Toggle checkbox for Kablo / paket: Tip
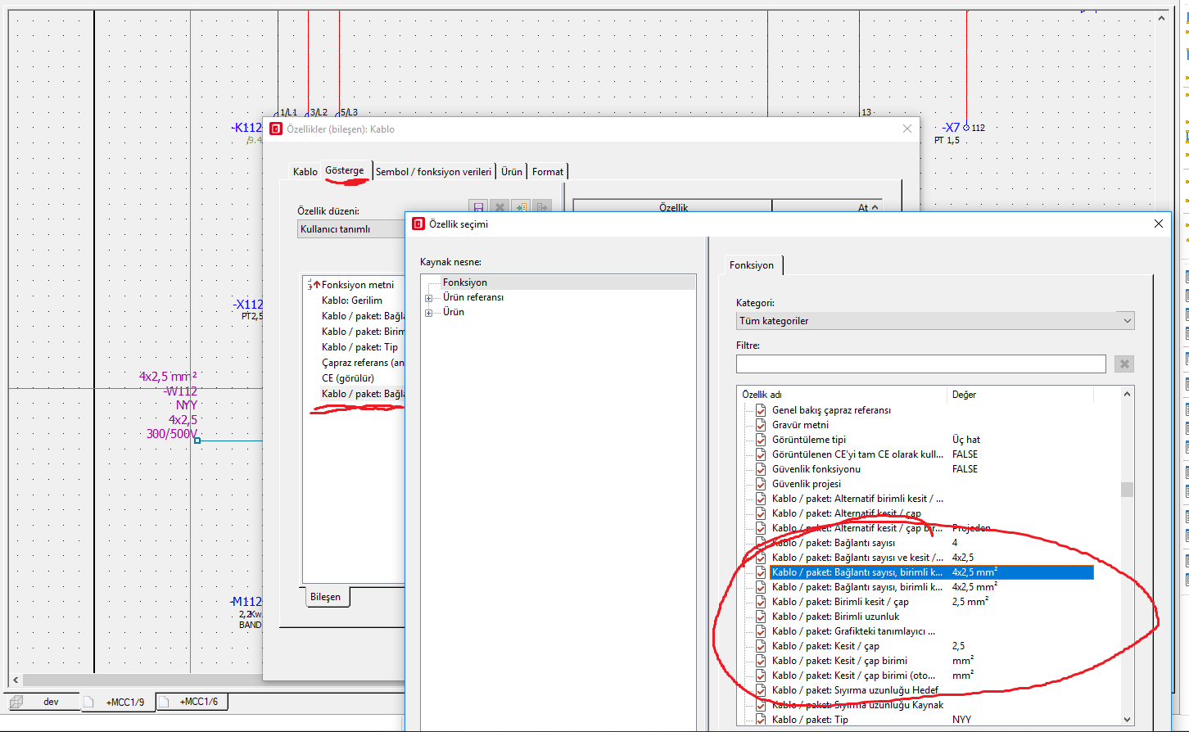The image size is (1189, 732). coord(761,720)
